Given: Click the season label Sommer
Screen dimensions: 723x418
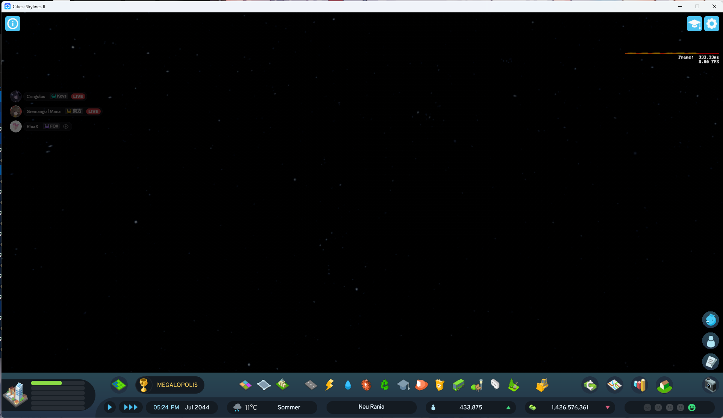Looking at the screenshot, I should point(289,407).
